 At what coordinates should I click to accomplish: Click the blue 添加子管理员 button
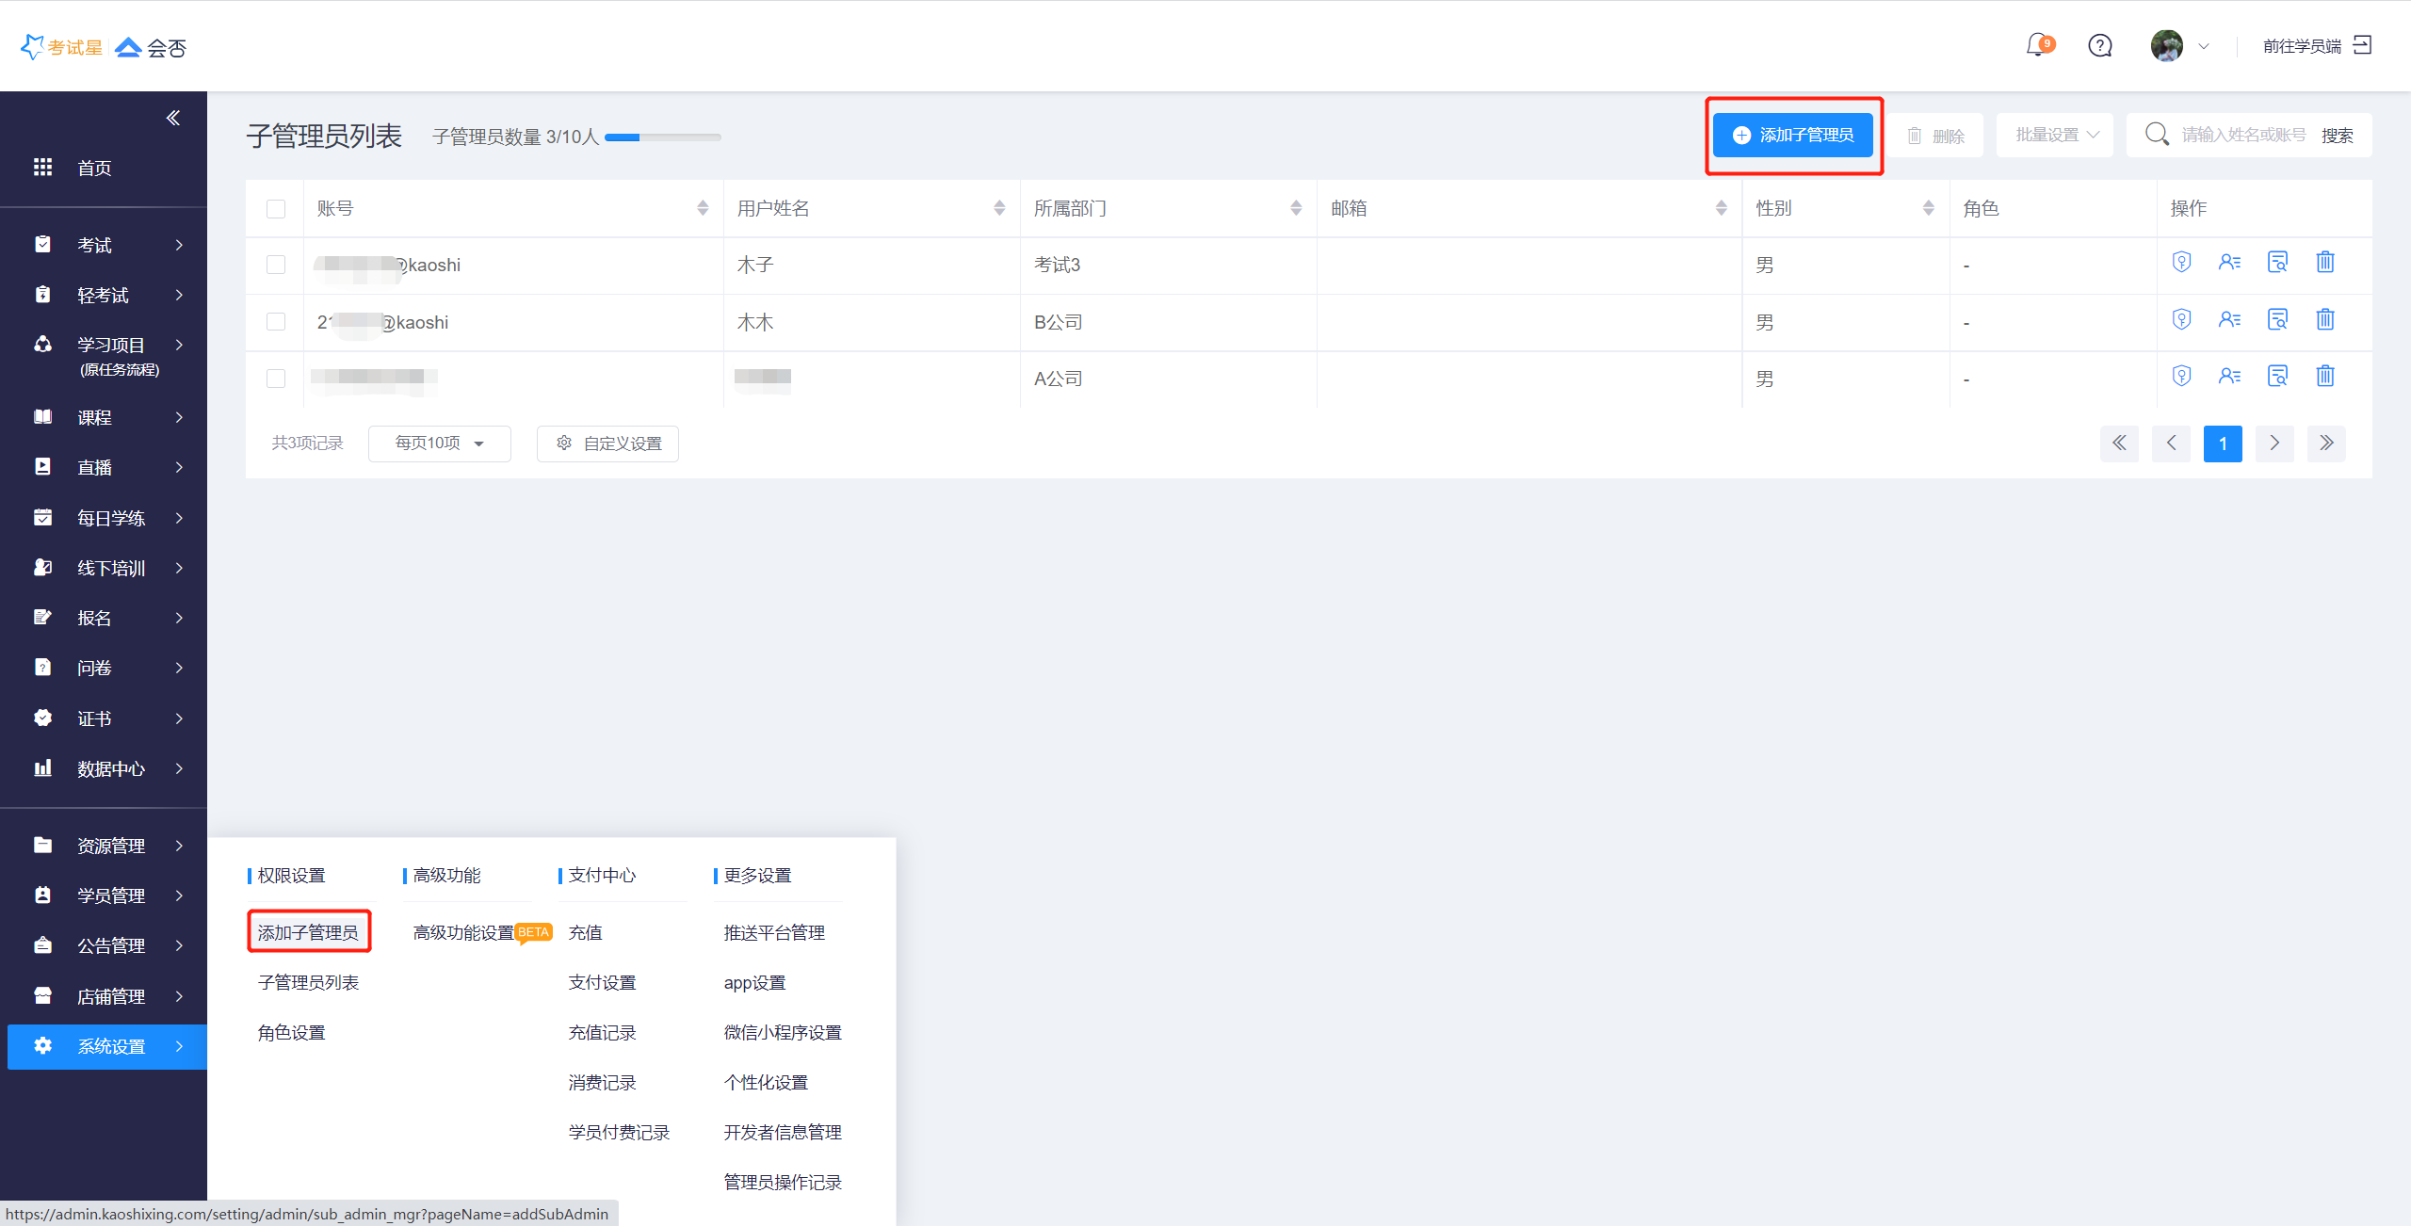pyautogui.click(x=1793, y=136)
